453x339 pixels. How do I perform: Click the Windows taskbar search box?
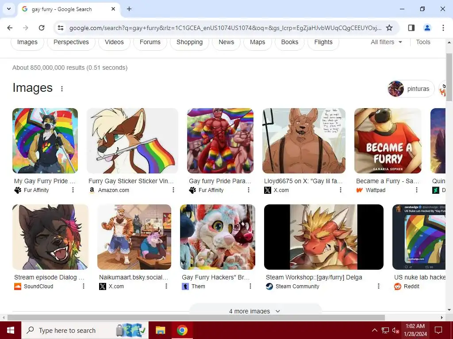(84, 330)
